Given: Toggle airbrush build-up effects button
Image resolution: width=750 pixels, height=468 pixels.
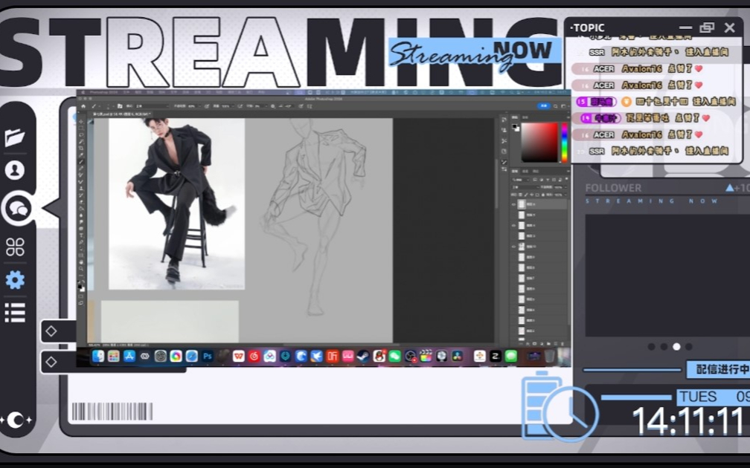Looking at the screenshot, I should point(240,106).
